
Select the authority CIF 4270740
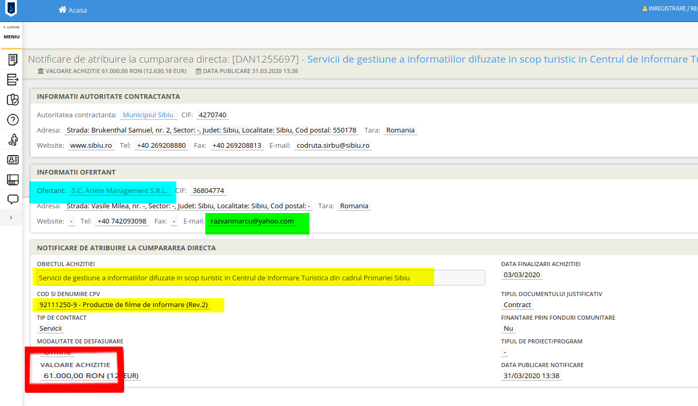[213, 115]
